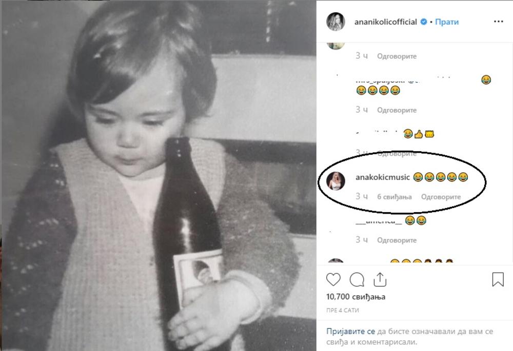
Task: Like the post with heart icon
Action: click(x=333, y=279)
